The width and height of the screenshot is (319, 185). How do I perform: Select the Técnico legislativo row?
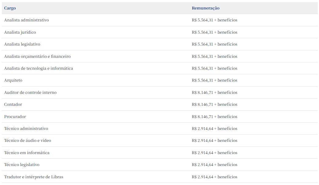pyautogui.click(x=22, y=165)
